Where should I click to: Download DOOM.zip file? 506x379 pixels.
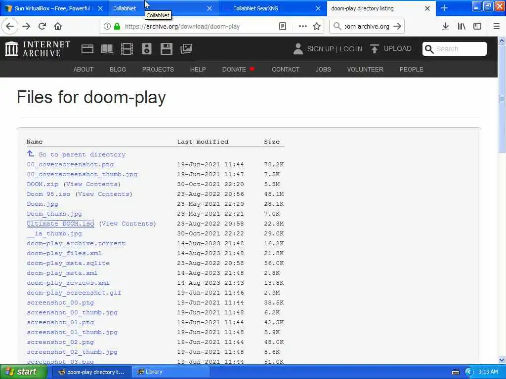42,185
